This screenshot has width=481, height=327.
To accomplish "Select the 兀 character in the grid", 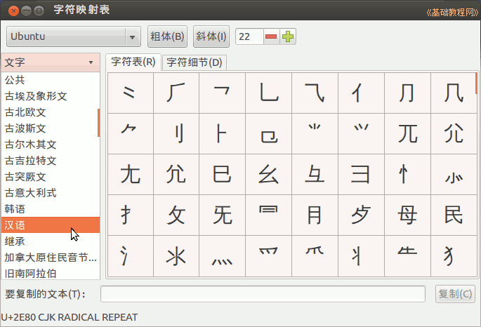I will 407,133.
